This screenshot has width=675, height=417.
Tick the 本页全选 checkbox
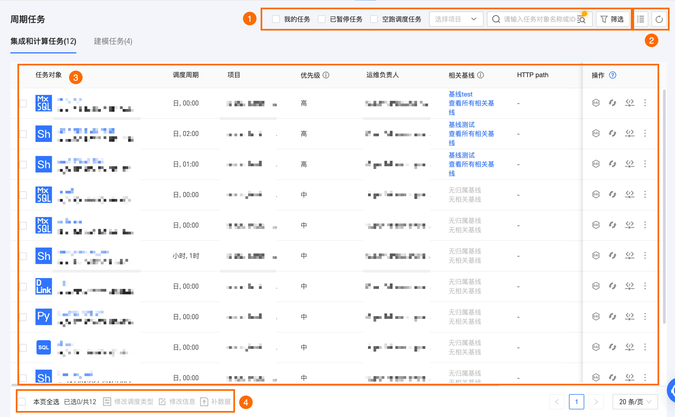22,401
